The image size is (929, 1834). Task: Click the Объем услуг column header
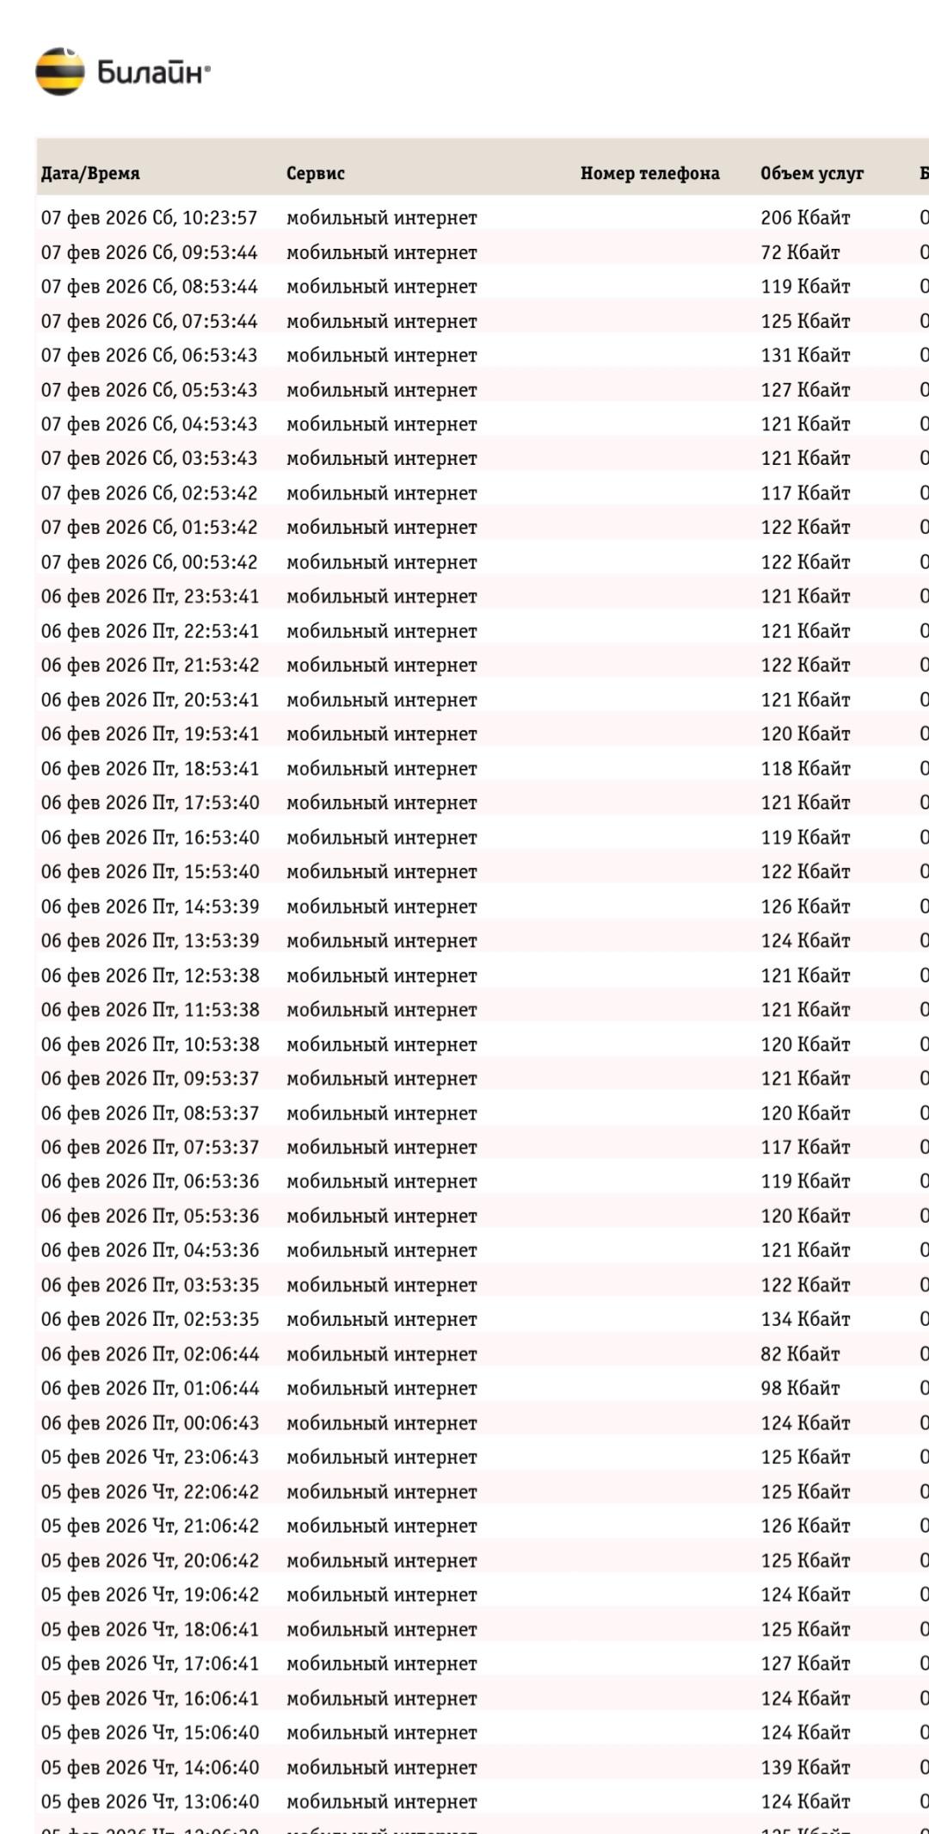(811, 173)
